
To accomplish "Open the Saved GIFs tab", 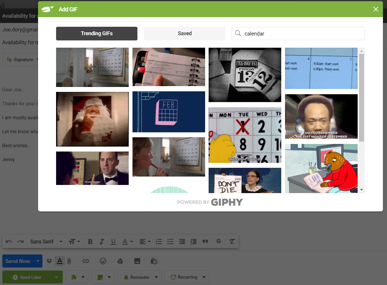I will (x=185, y=33).
